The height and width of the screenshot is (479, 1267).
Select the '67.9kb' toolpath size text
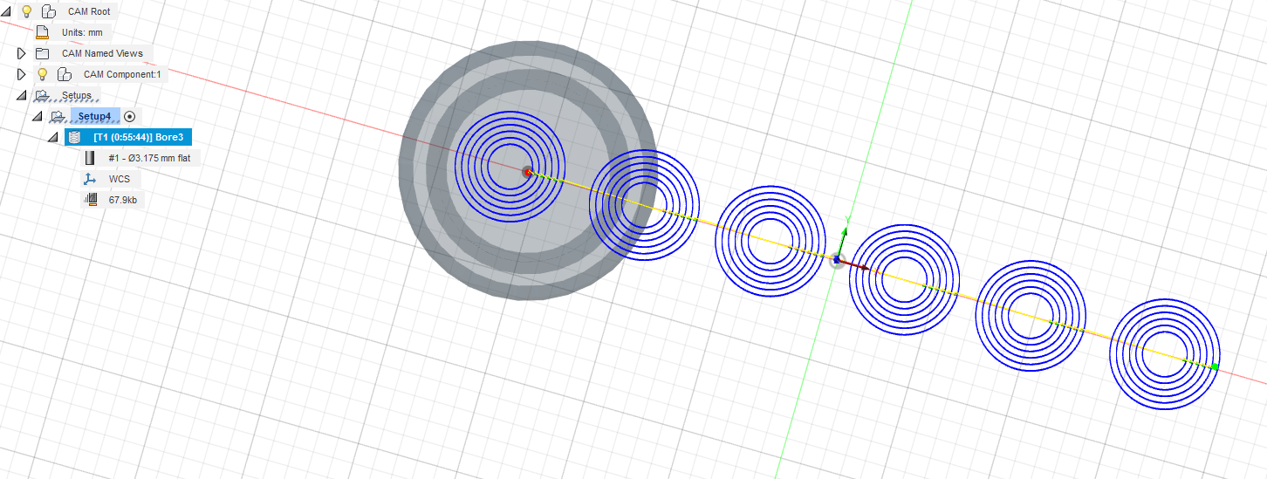coord(123,200)
